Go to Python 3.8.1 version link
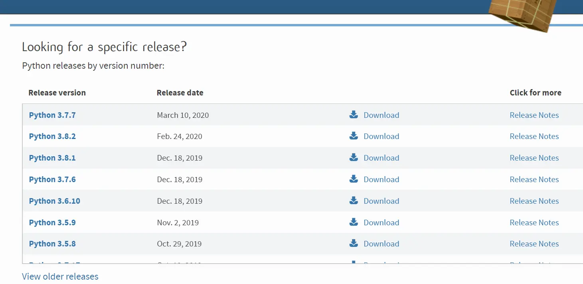The width and height of the screenshot is (583, 284). point(52,158)
